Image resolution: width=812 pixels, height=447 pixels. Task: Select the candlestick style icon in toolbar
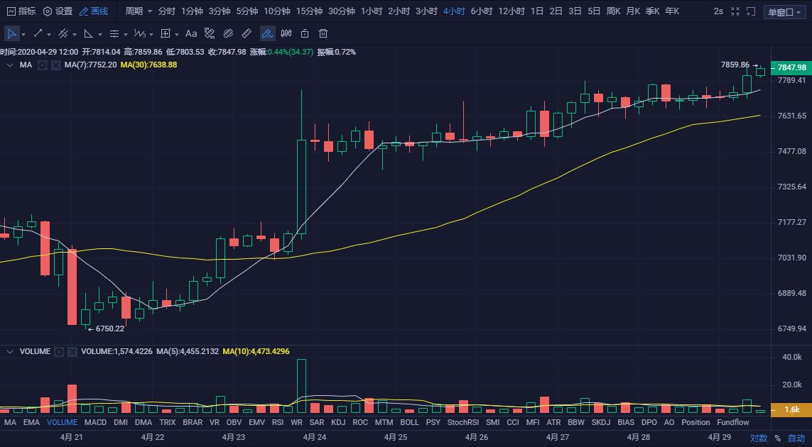(x=286, y=33)
